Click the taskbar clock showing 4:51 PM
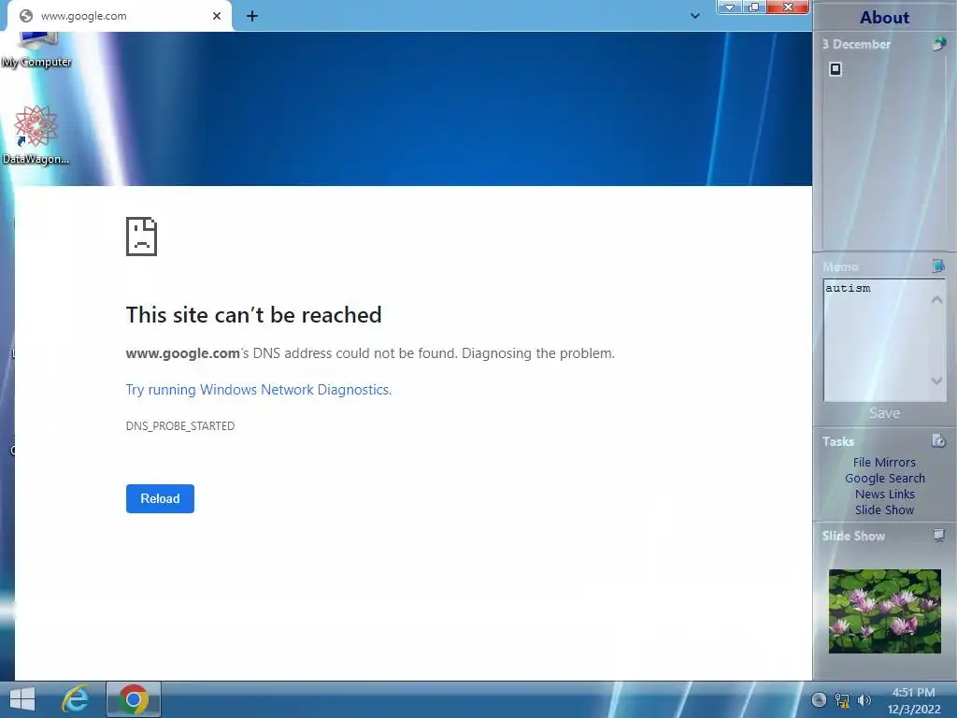This screenshot has height=718, width=957. click(914, 700)
